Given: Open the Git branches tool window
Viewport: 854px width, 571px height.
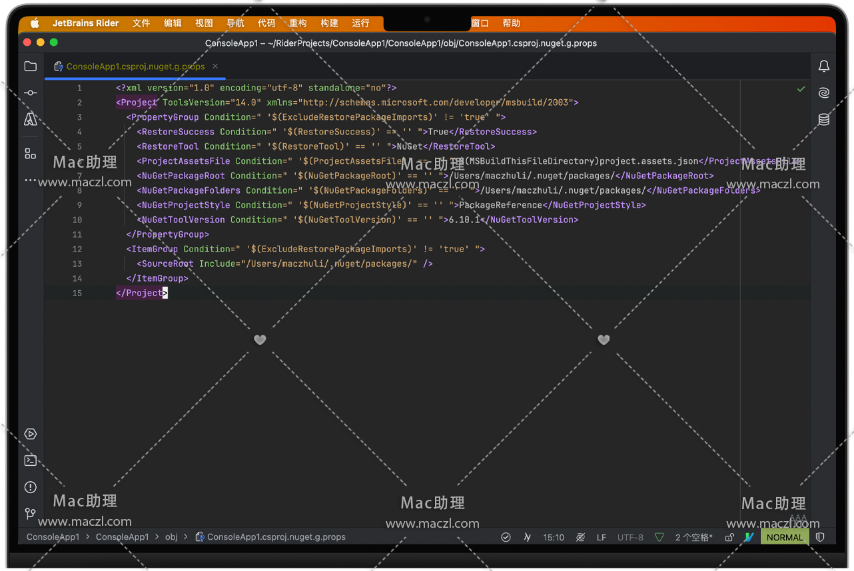Looking at the screenshot, I should tap(31, 514).
